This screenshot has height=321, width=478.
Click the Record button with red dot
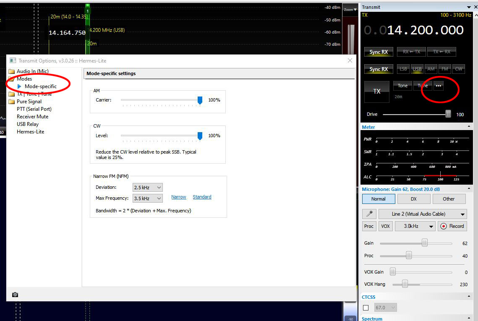click(452, 226)
